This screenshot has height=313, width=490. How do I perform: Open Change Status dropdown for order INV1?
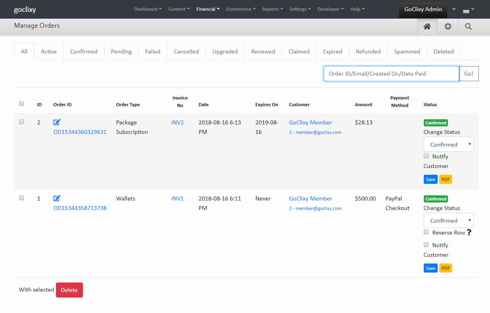pyautogui.click(x=449, y=221)
